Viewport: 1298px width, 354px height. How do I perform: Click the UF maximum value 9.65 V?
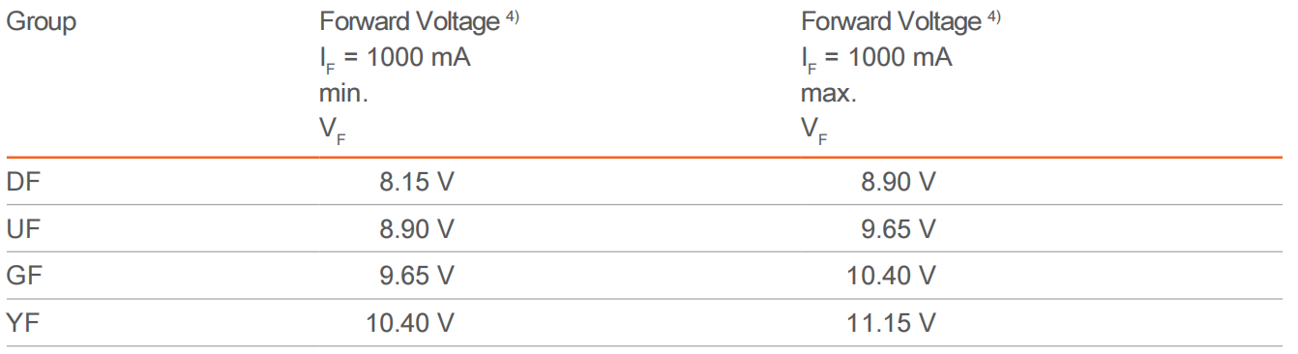(898, 228)
